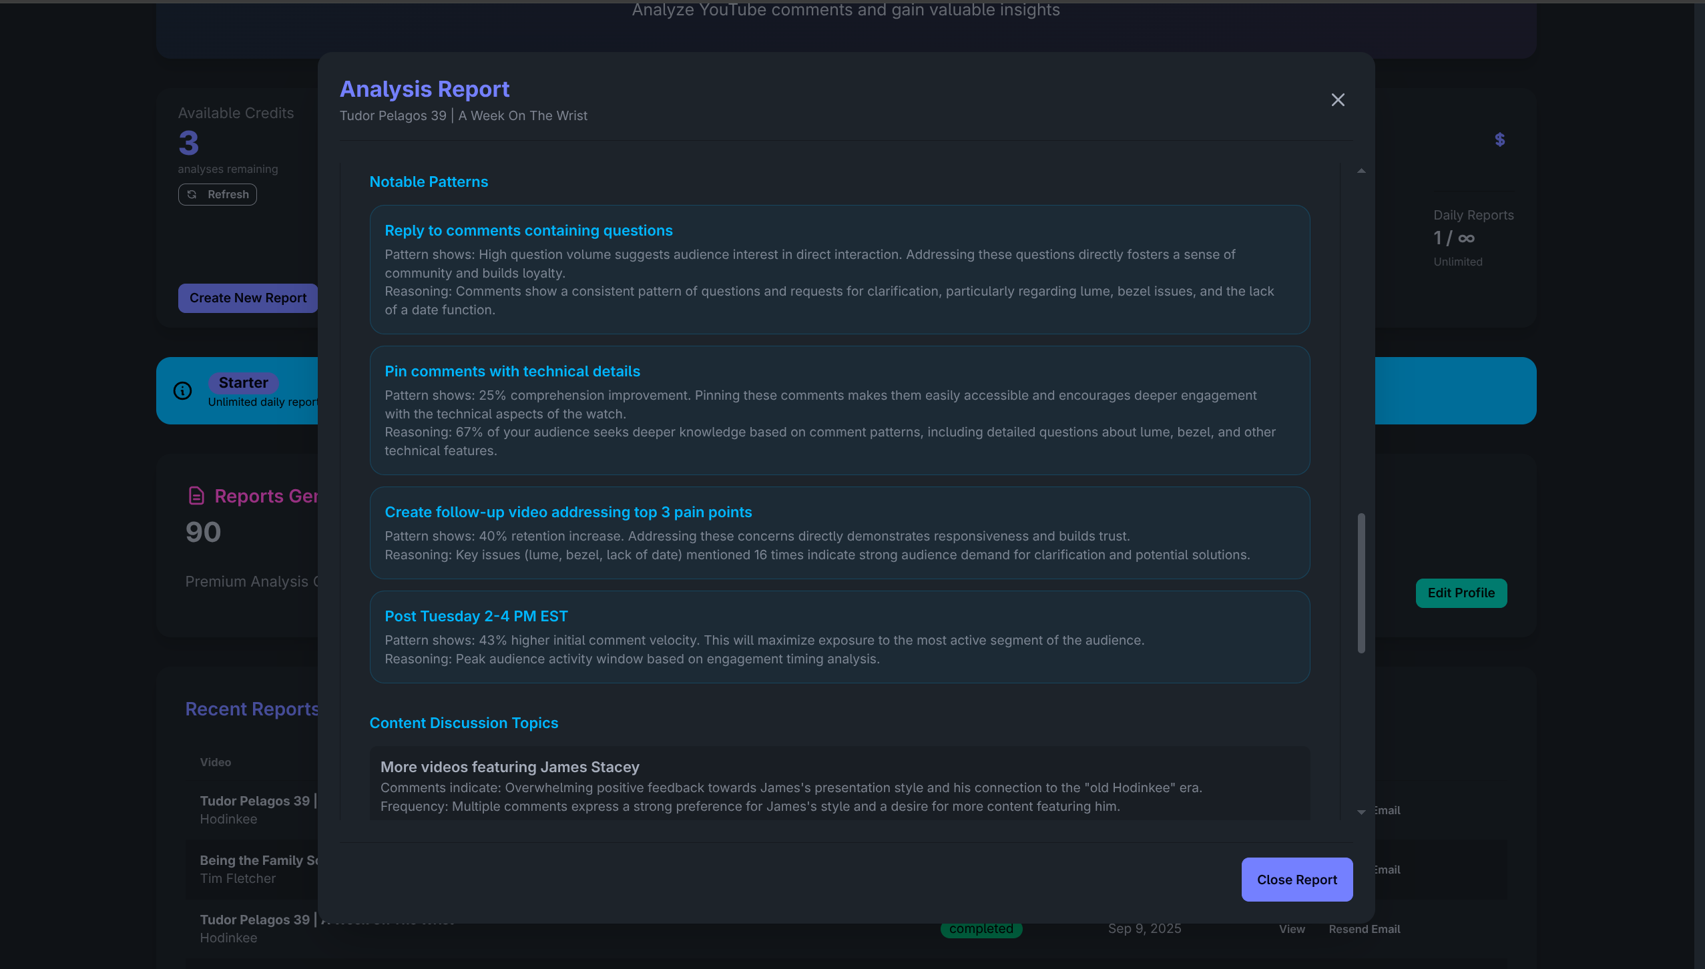Viewport: 1705px width, 969px height.
Task: Click the 'Reasoning: Peak audience activity window' line
Action: [x=632, y=659]
